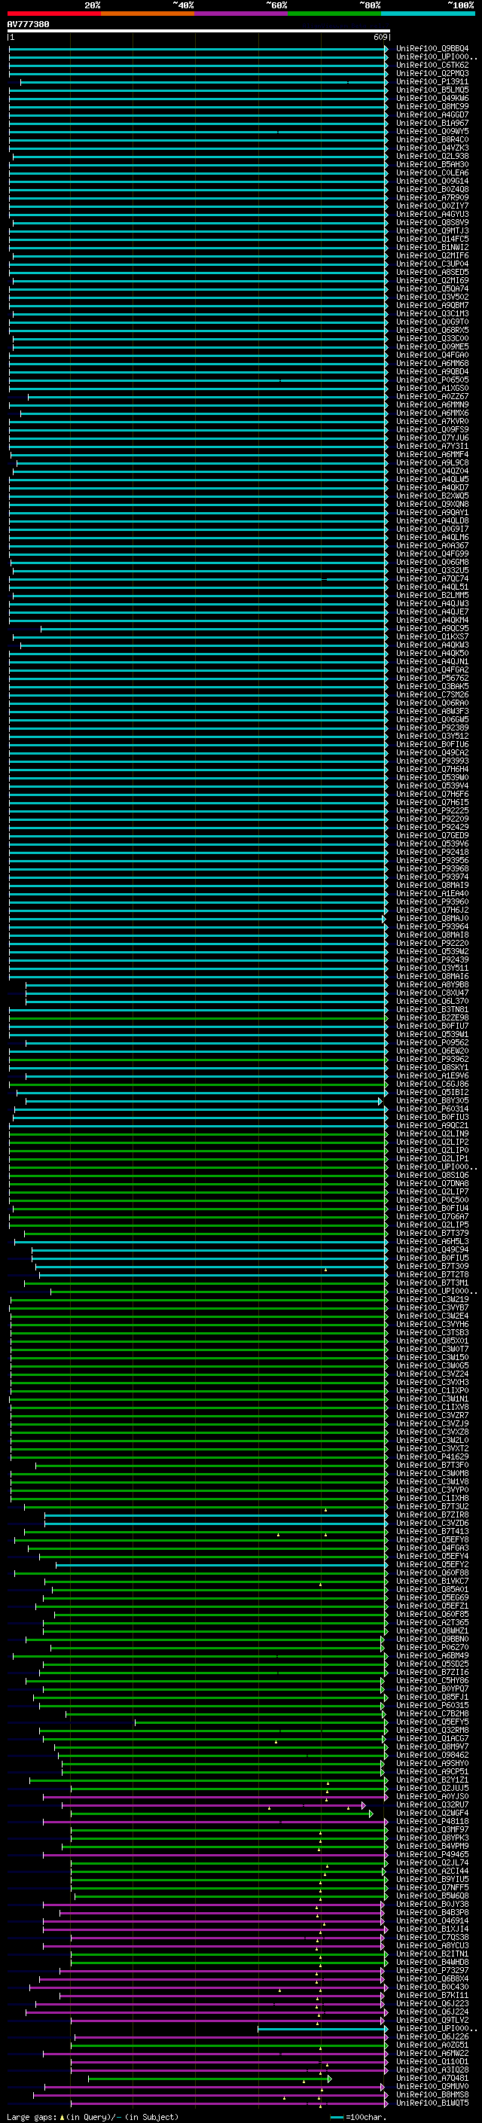Select the UniRef100_C8XU47 label
The height and width of the screenshot is (2123, 482).
pos(432,993)
